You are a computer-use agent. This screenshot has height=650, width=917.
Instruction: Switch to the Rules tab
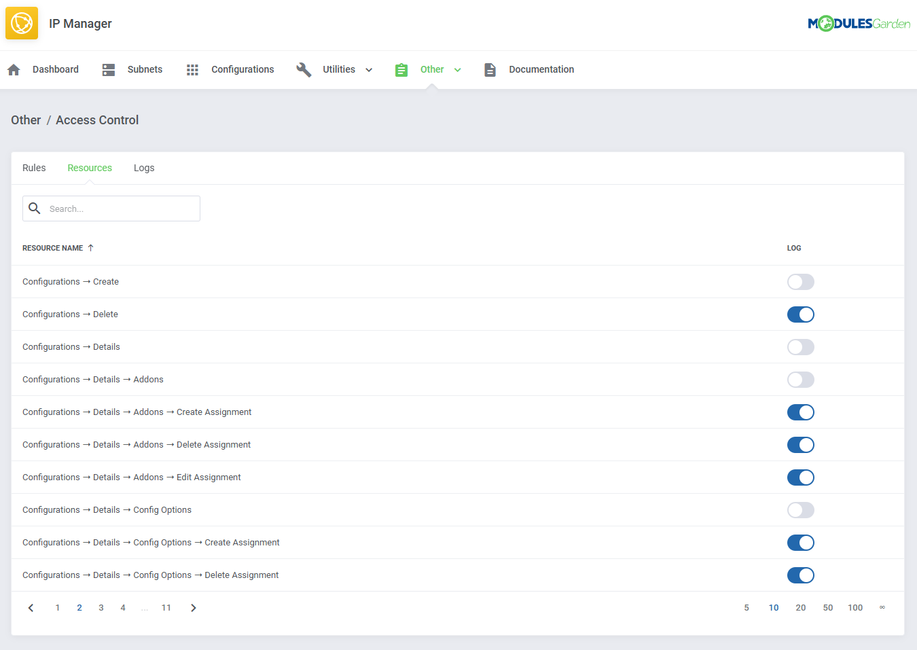coord(34,168)
